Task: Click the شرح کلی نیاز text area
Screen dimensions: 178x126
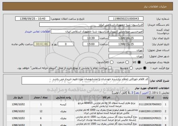Action: pyautogui.click(x=85, y=80)
